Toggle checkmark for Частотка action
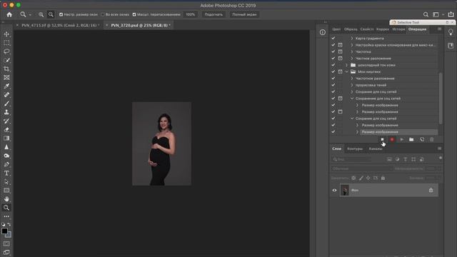Viewport: 457px width, 257px height. (x=333, y=51)
